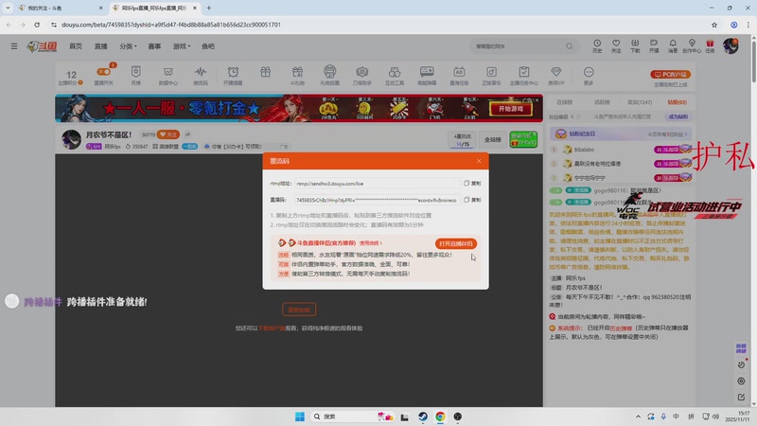Viewport: 757px width, 426px height.
Task: Open the 高能弹幕 icon
Action: tap(427, 76)
